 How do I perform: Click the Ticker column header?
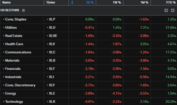pyautogui.click(x=51, y=2)
